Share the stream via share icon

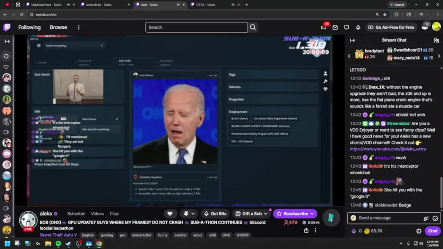click(x=306, y=230)
